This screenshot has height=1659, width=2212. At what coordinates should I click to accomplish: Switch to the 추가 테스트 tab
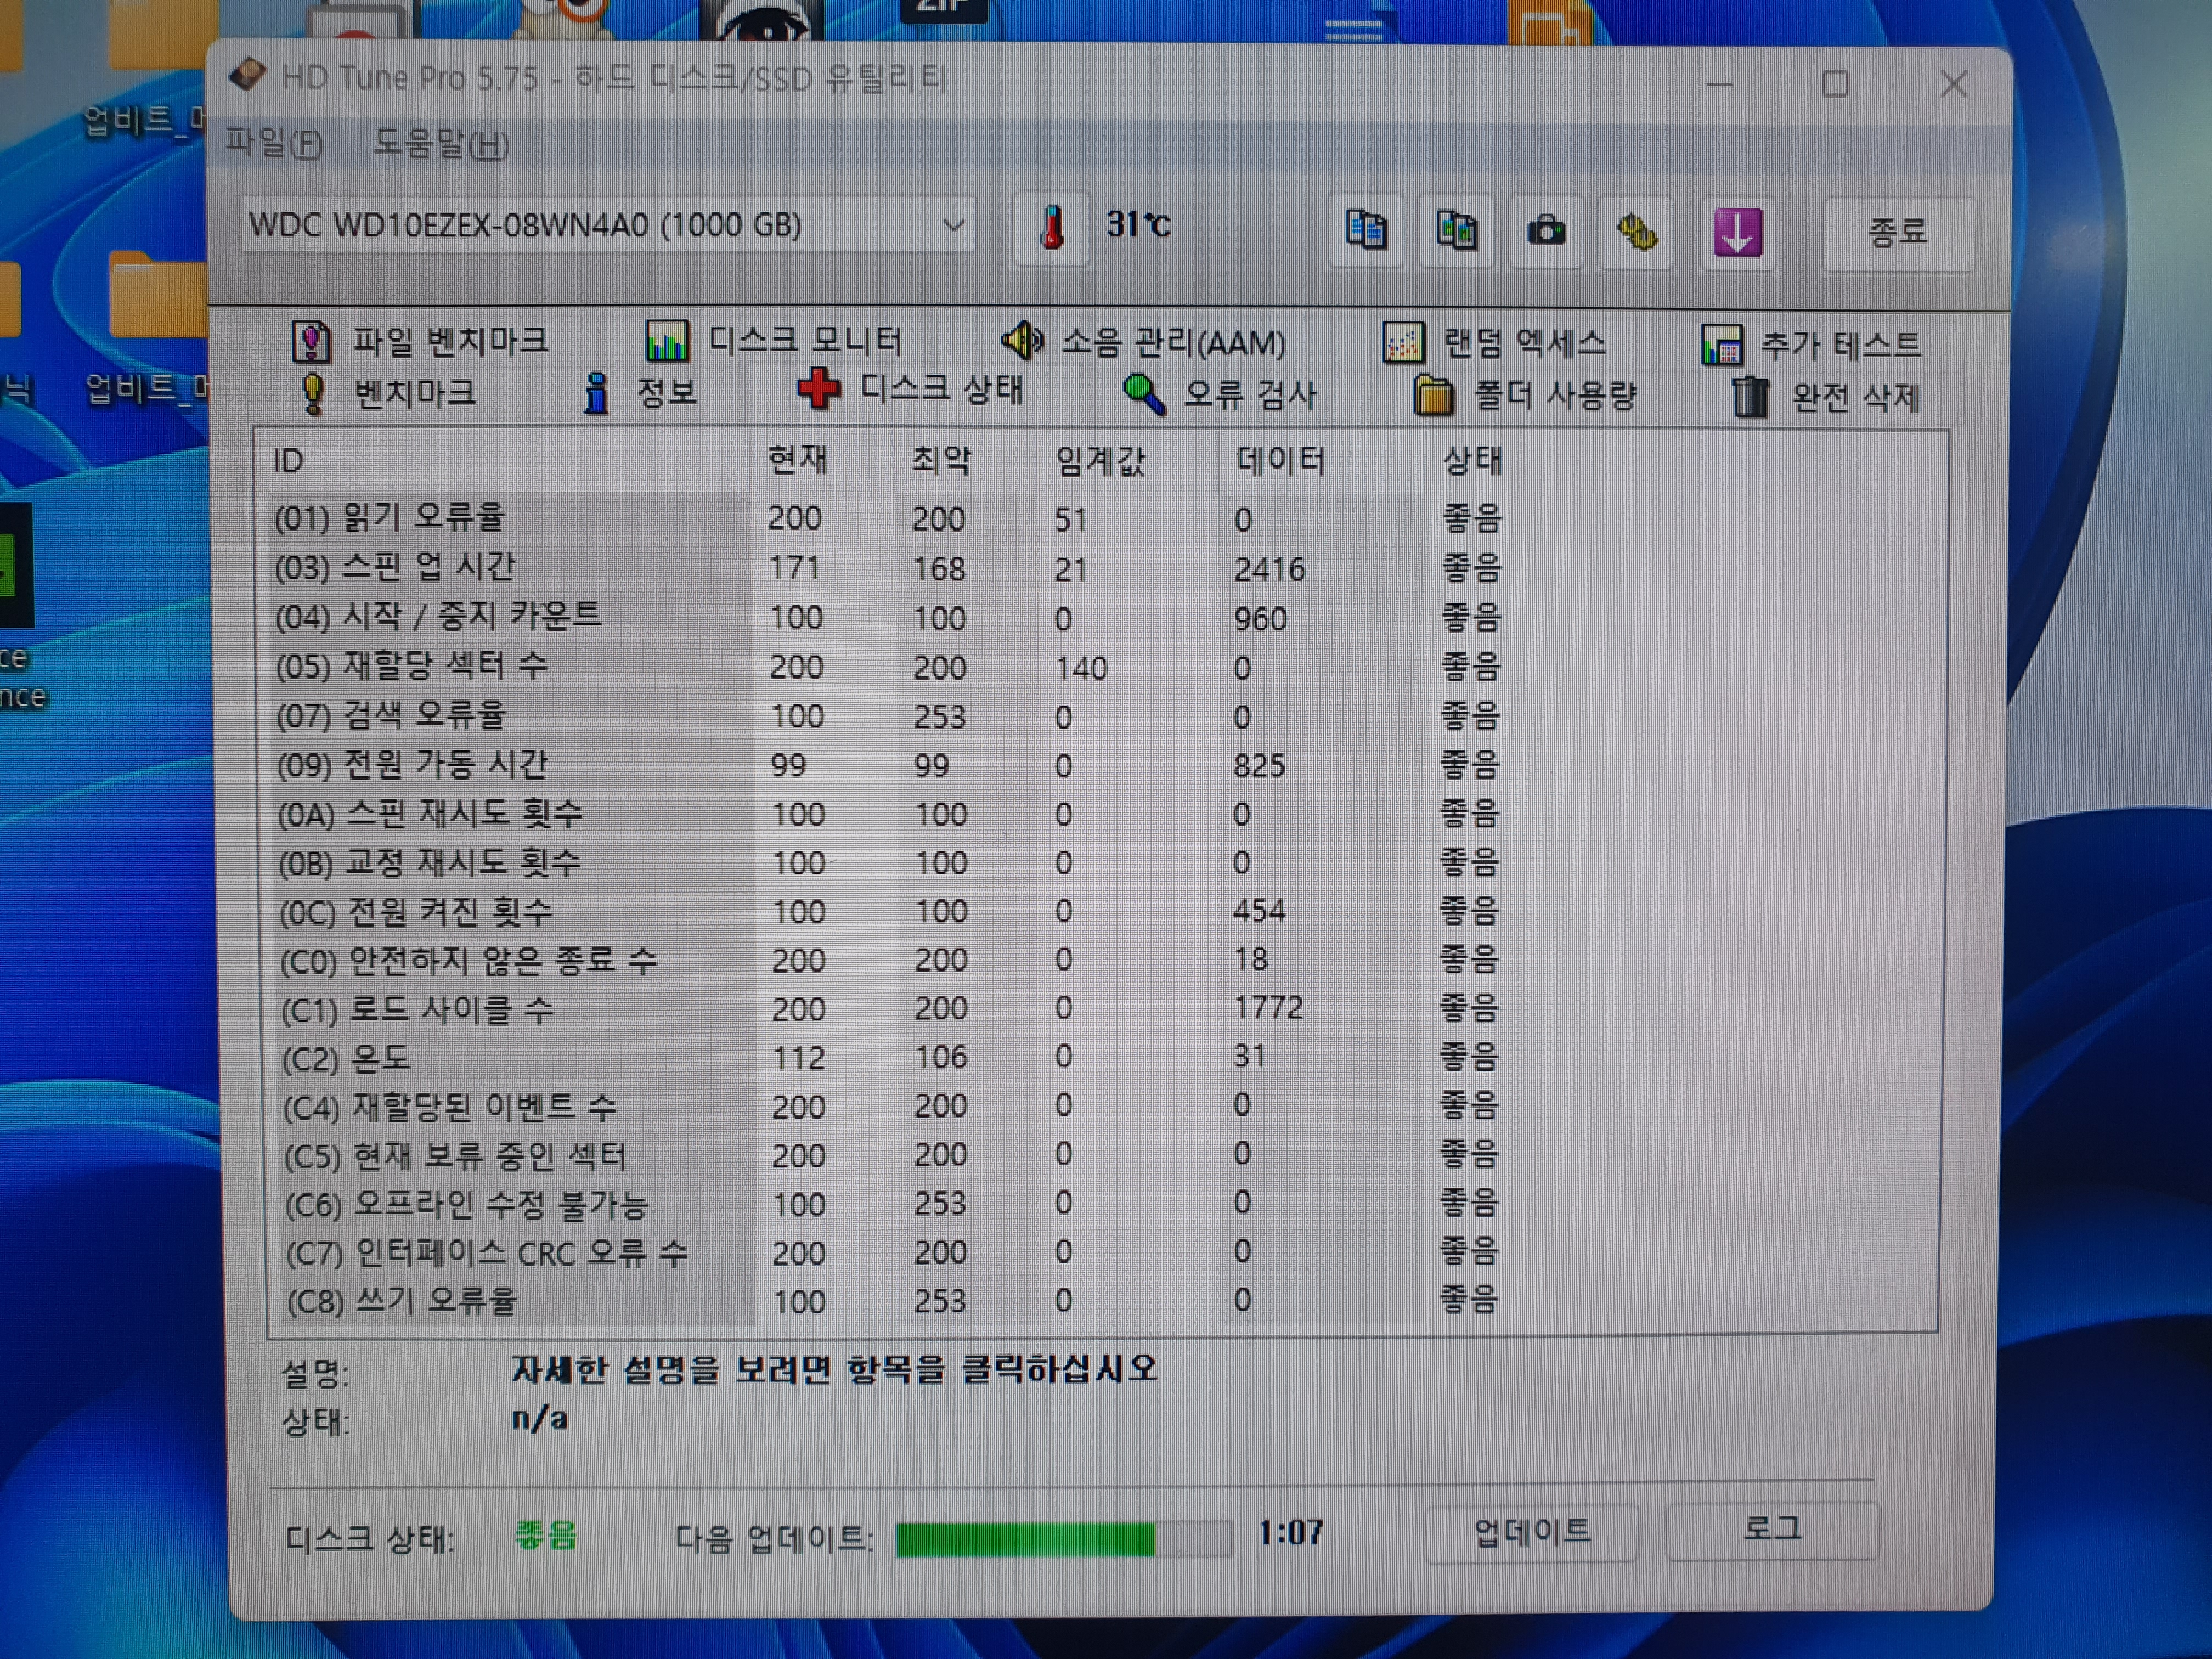(x=1811, y=346)
